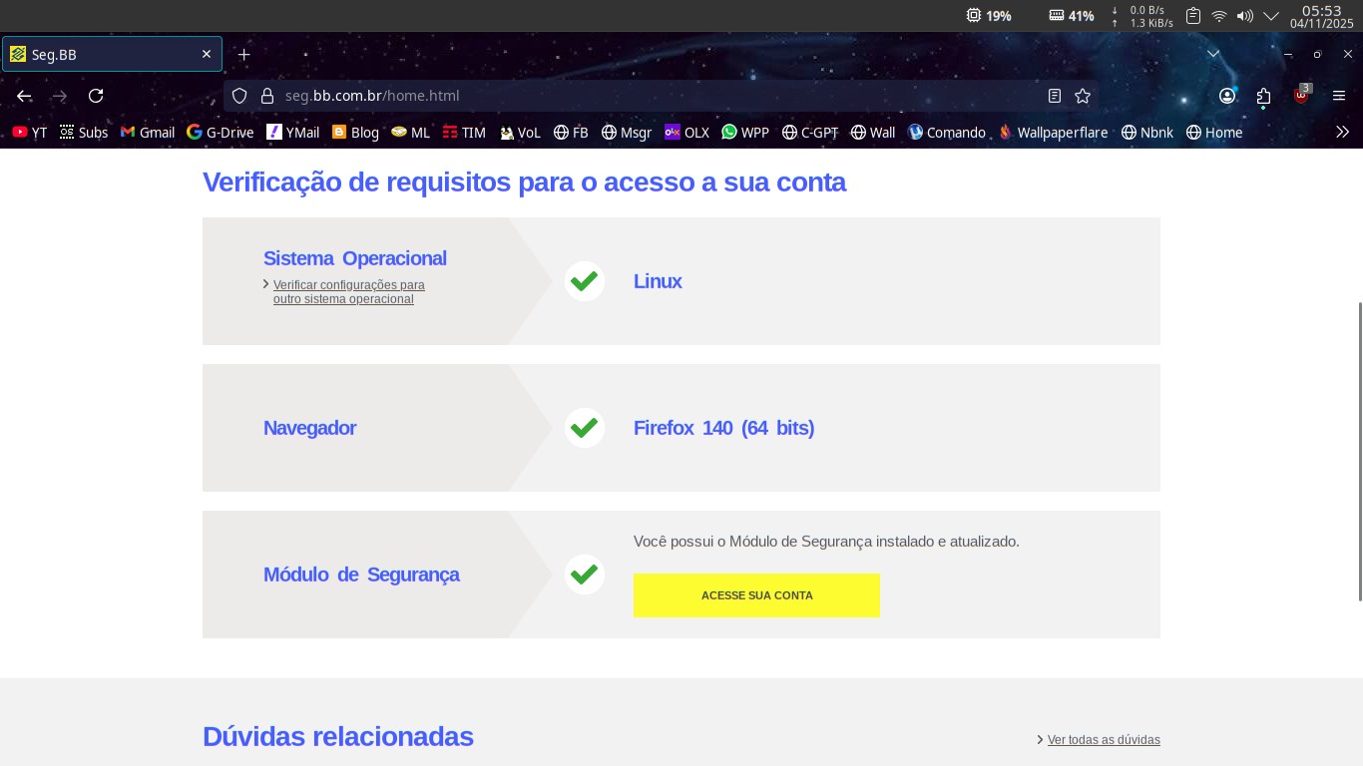
Task: Click the address bar URL field
Action: coord(649,96)
